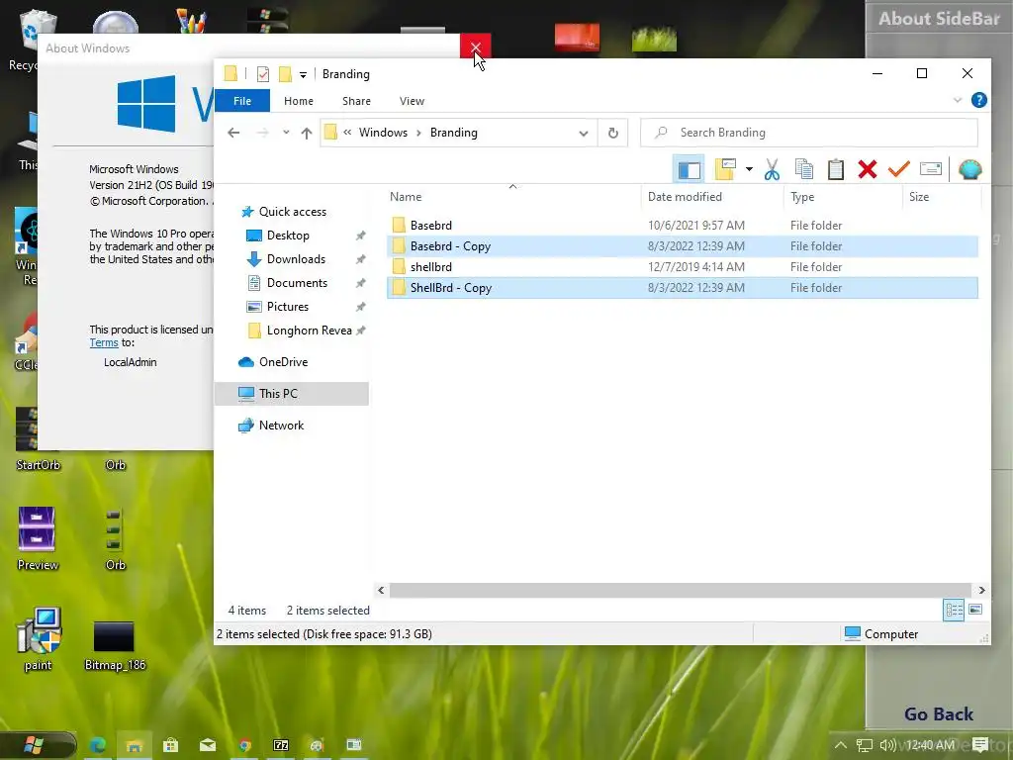Click the horizontal scrollbar's right arrow
The width and height of the screenshot is (1013, 760).
click(981, 590)
